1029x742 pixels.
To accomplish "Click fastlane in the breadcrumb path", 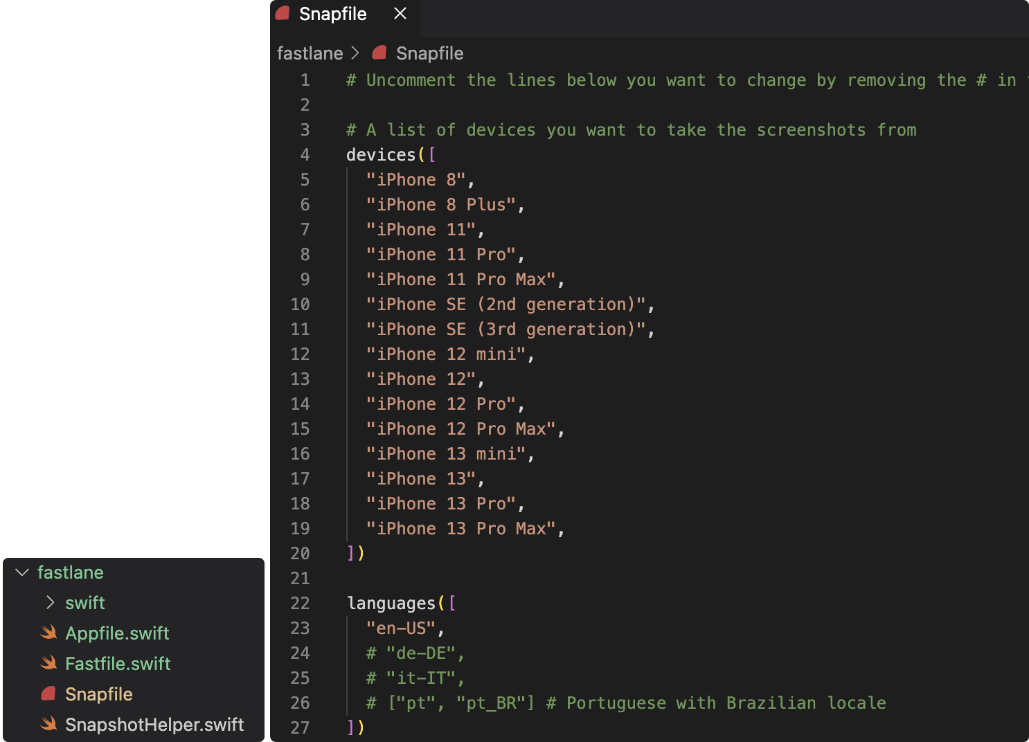I will tap(310, 53).
